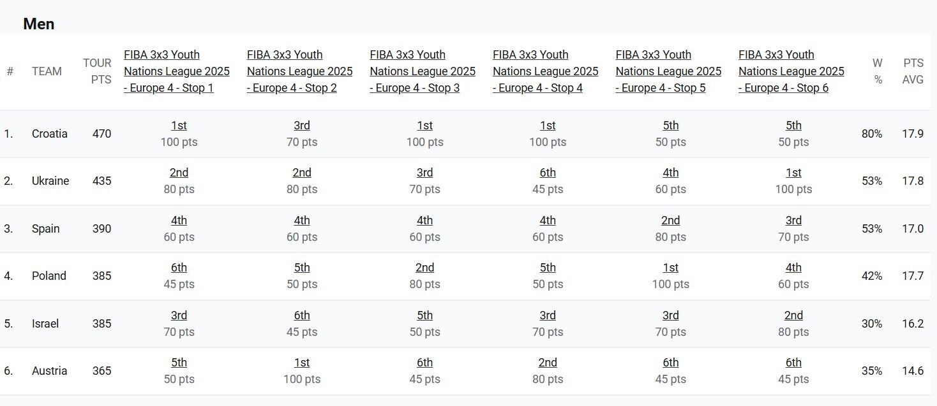The width and height of the screenshot is (937, 406).
Task: Click the PTS AVG column header
Action: pos(913,71)
